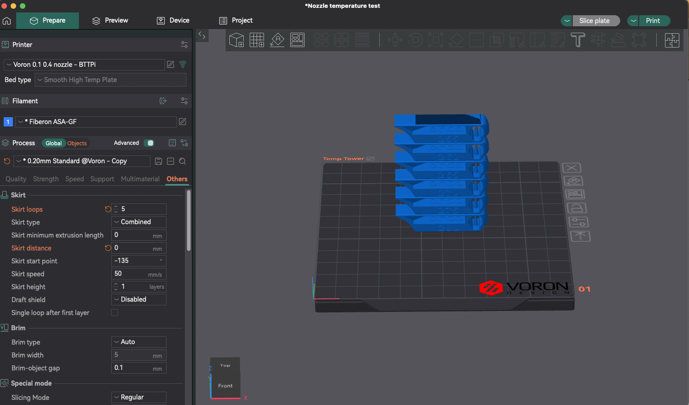Enable Single loop after first layer checkbox
Viewport: 689px width, 405px height.
115,313
